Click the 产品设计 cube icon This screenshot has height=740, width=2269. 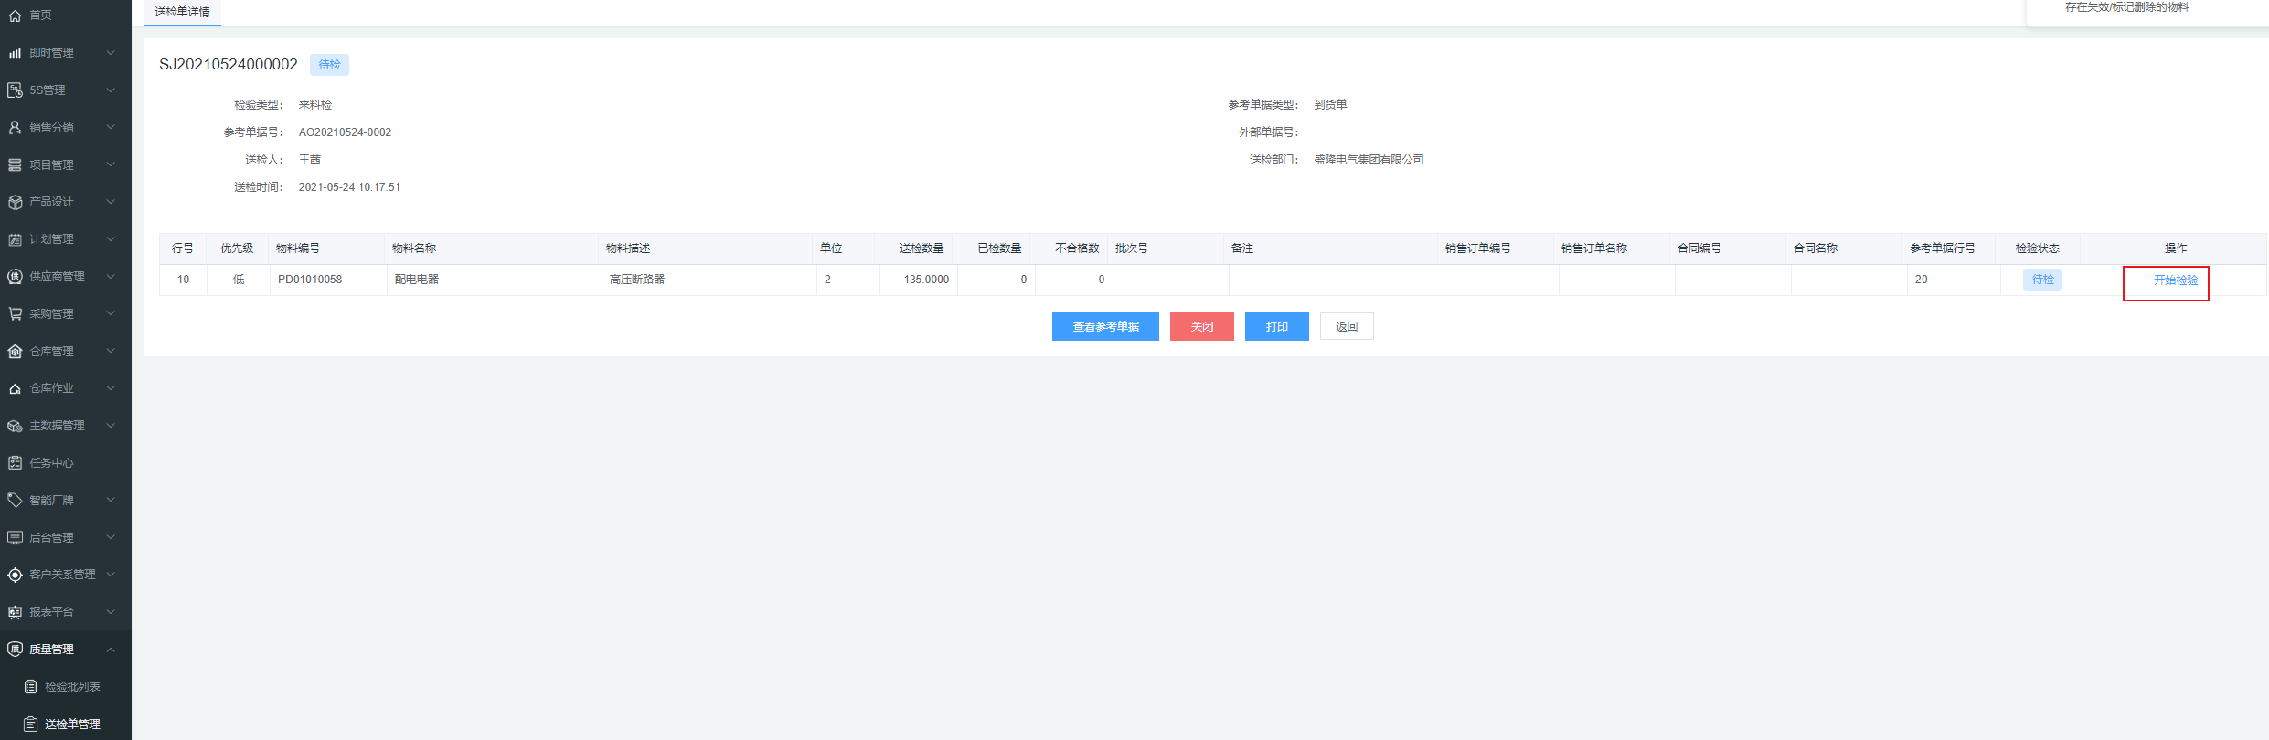pyautogui.click(x=15, y=202)
